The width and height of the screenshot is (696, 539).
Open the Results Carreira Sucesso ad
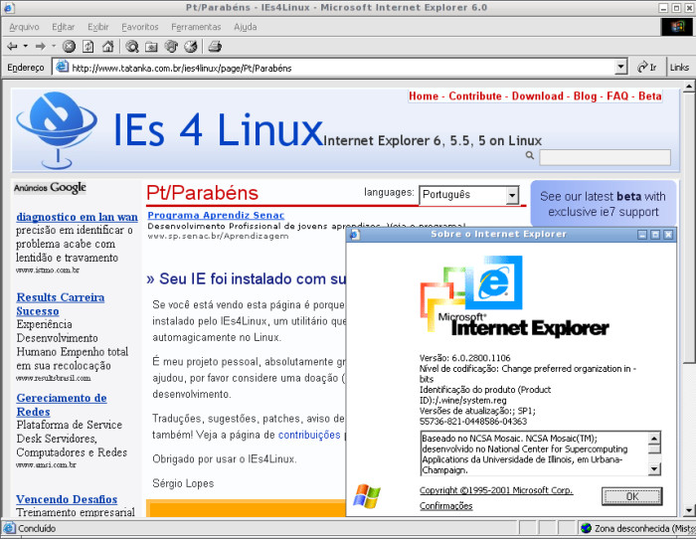pos(61,304)
